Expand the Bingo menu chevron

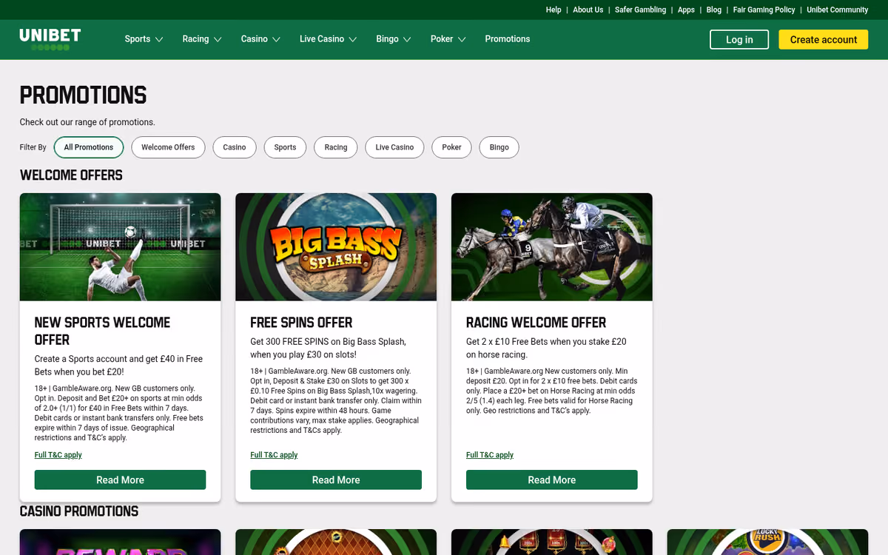tap(407, 39)
